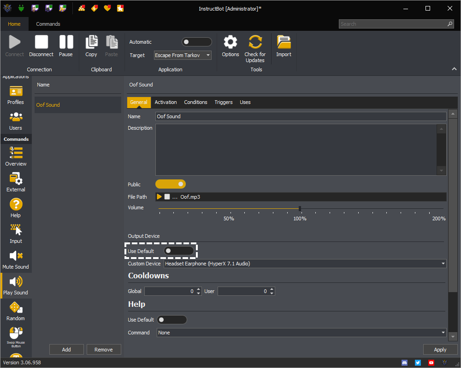Open Random commands section
Screen dimensions: 461x368
[16, 311]
